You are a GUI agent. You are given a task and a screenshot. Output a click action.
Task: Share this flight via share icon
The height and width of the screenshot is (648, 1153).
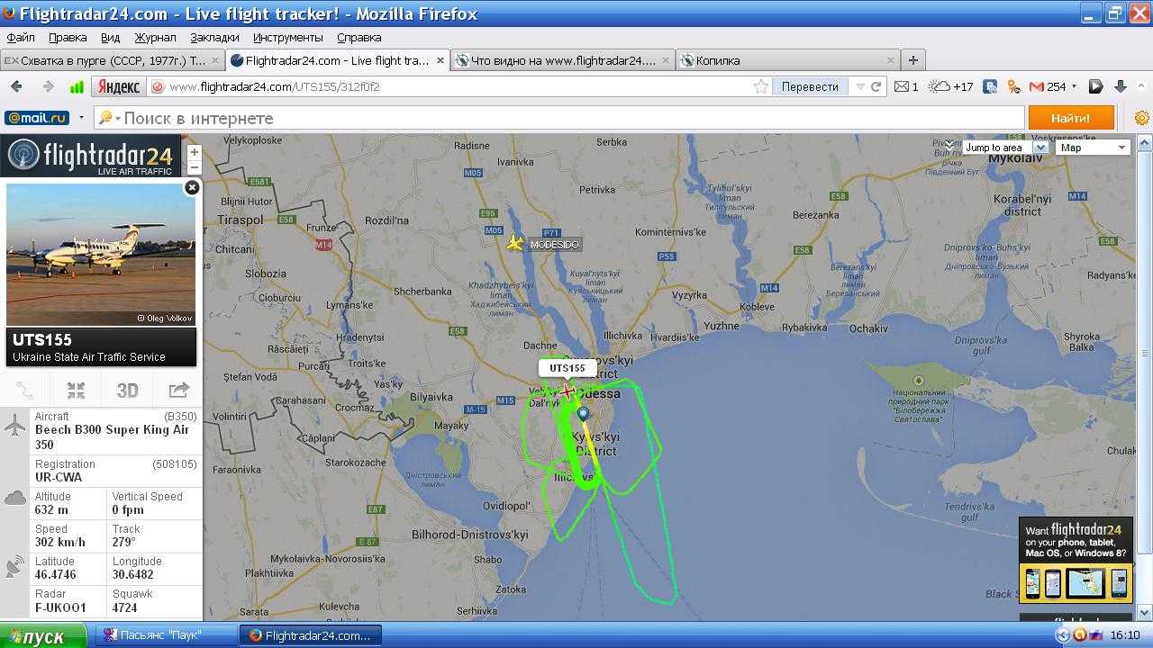[x=178, y=391]
